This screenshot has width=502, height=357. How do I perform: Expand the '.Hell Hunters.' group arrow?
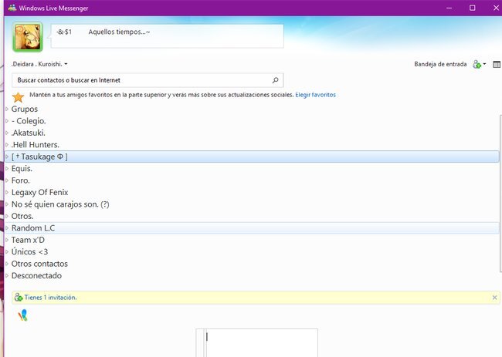pyautogui.click(x=7, y=145)
